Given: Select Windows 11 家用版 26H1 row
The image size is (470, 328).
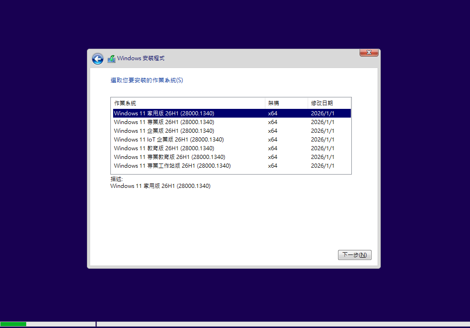Looking at the screenshot, I should 232,113.
